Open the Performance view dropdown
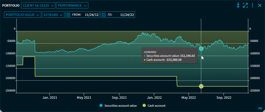The width and height of the screenshot is (265, 112). 72,5
